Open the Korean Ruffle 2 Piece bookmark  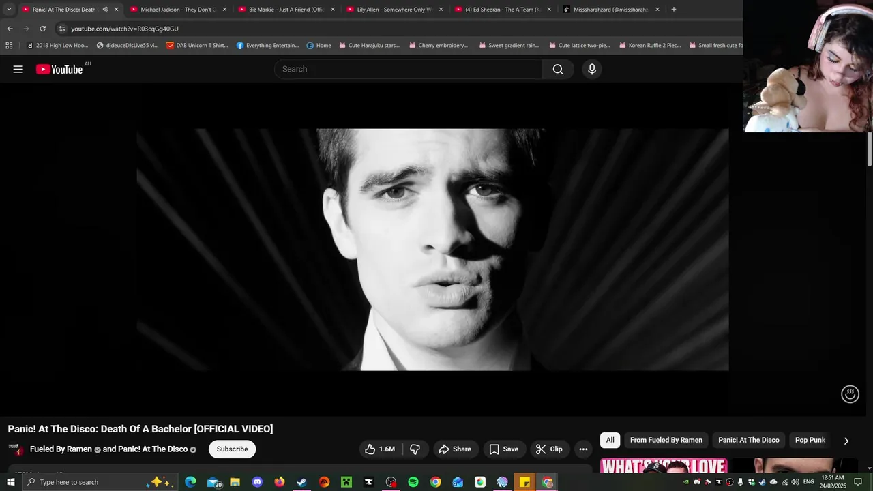coord(649,46)
